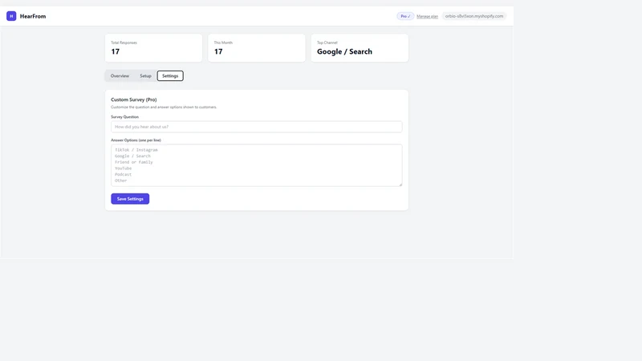Click the Custom Survey (Pro) heading
642x361 pixels.
click(134, 99)
